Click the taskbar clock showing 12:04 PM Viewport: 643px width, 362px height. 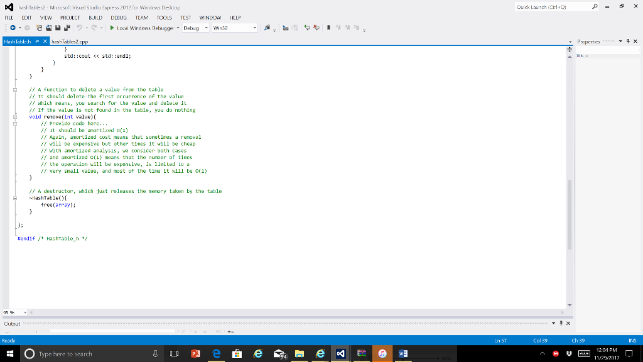click(607, 353)
